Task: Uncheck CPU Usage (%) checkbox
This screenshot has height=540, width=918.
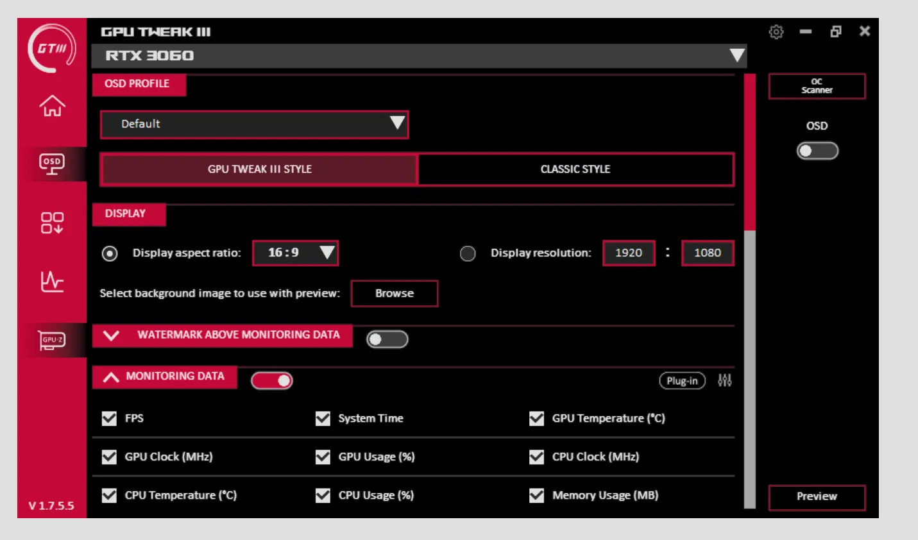Action: pos(323,496)
